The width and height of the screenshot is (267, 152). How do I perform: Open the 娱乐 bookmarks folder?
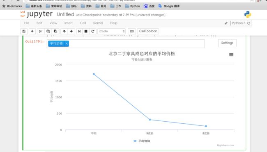(71, 6)
